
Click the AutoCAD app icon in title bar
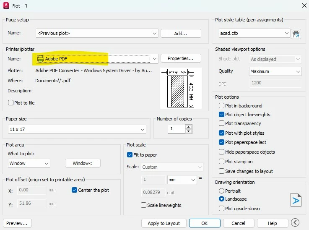[6, 5]
